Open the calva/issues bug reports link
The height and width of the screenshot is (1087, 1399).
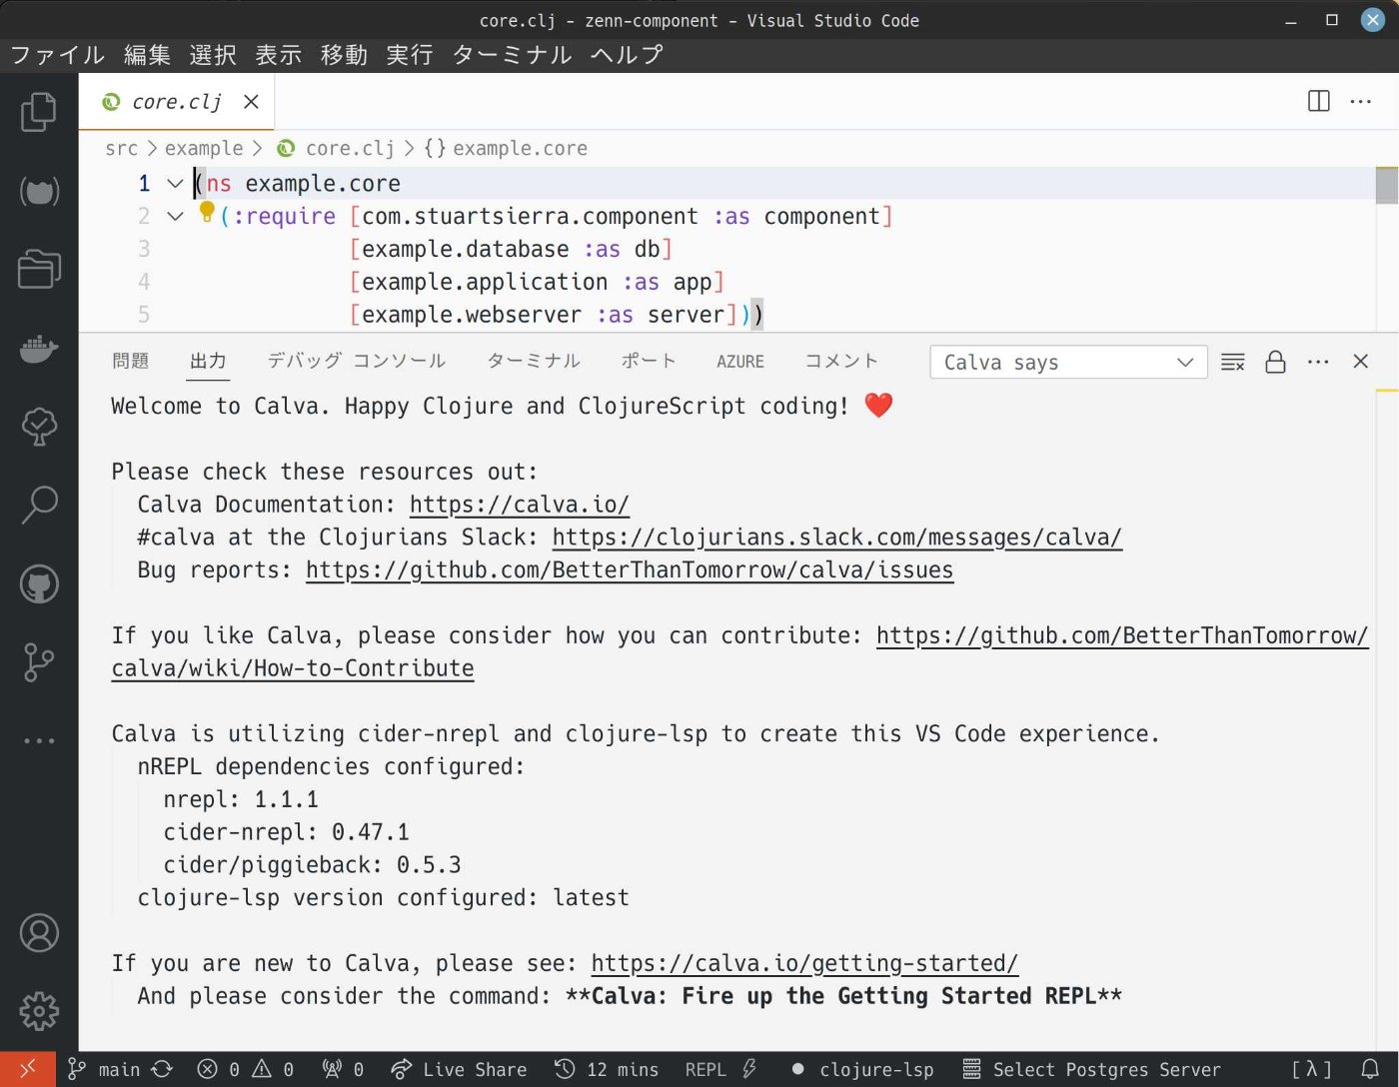(630, 570)
